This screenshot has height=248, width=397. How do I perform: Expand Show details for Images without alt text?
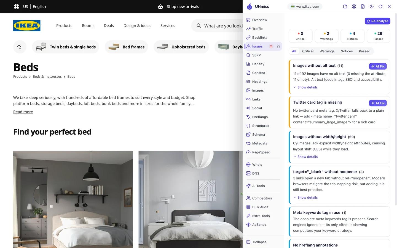click(305, 87)
